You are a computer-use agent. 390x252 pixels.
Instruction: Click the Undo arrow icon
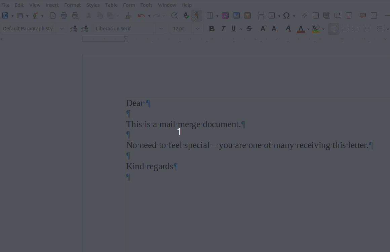pyautogui.click(x=141, y=15)
